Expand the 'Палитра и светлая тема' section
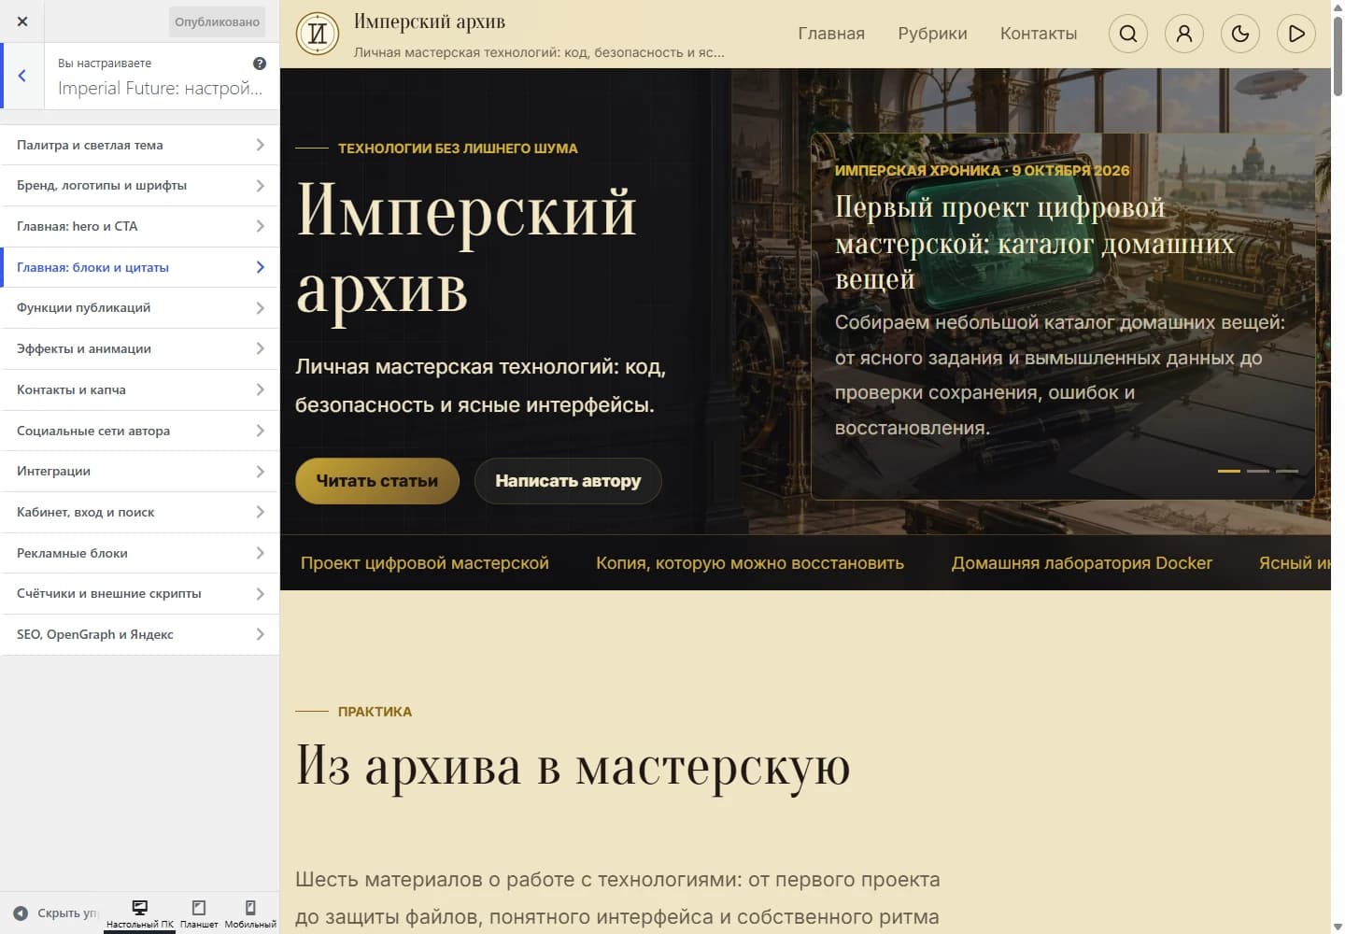 click(x=140, y=145)
